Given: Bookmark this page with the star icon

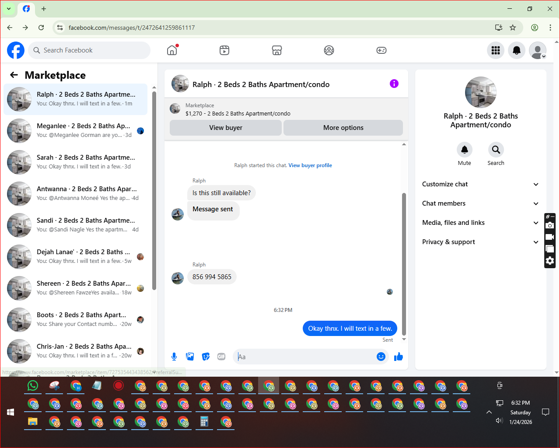Looking at the screenshot, I should click(x=513, y=28).
